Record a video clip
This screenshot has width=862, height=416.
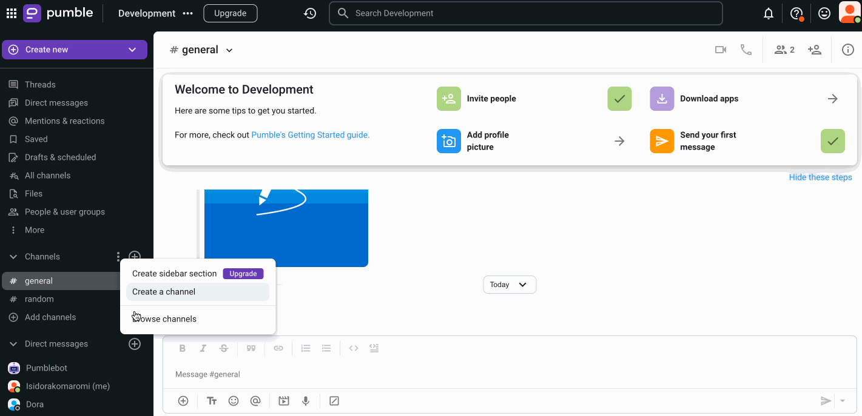pos(284,401)
